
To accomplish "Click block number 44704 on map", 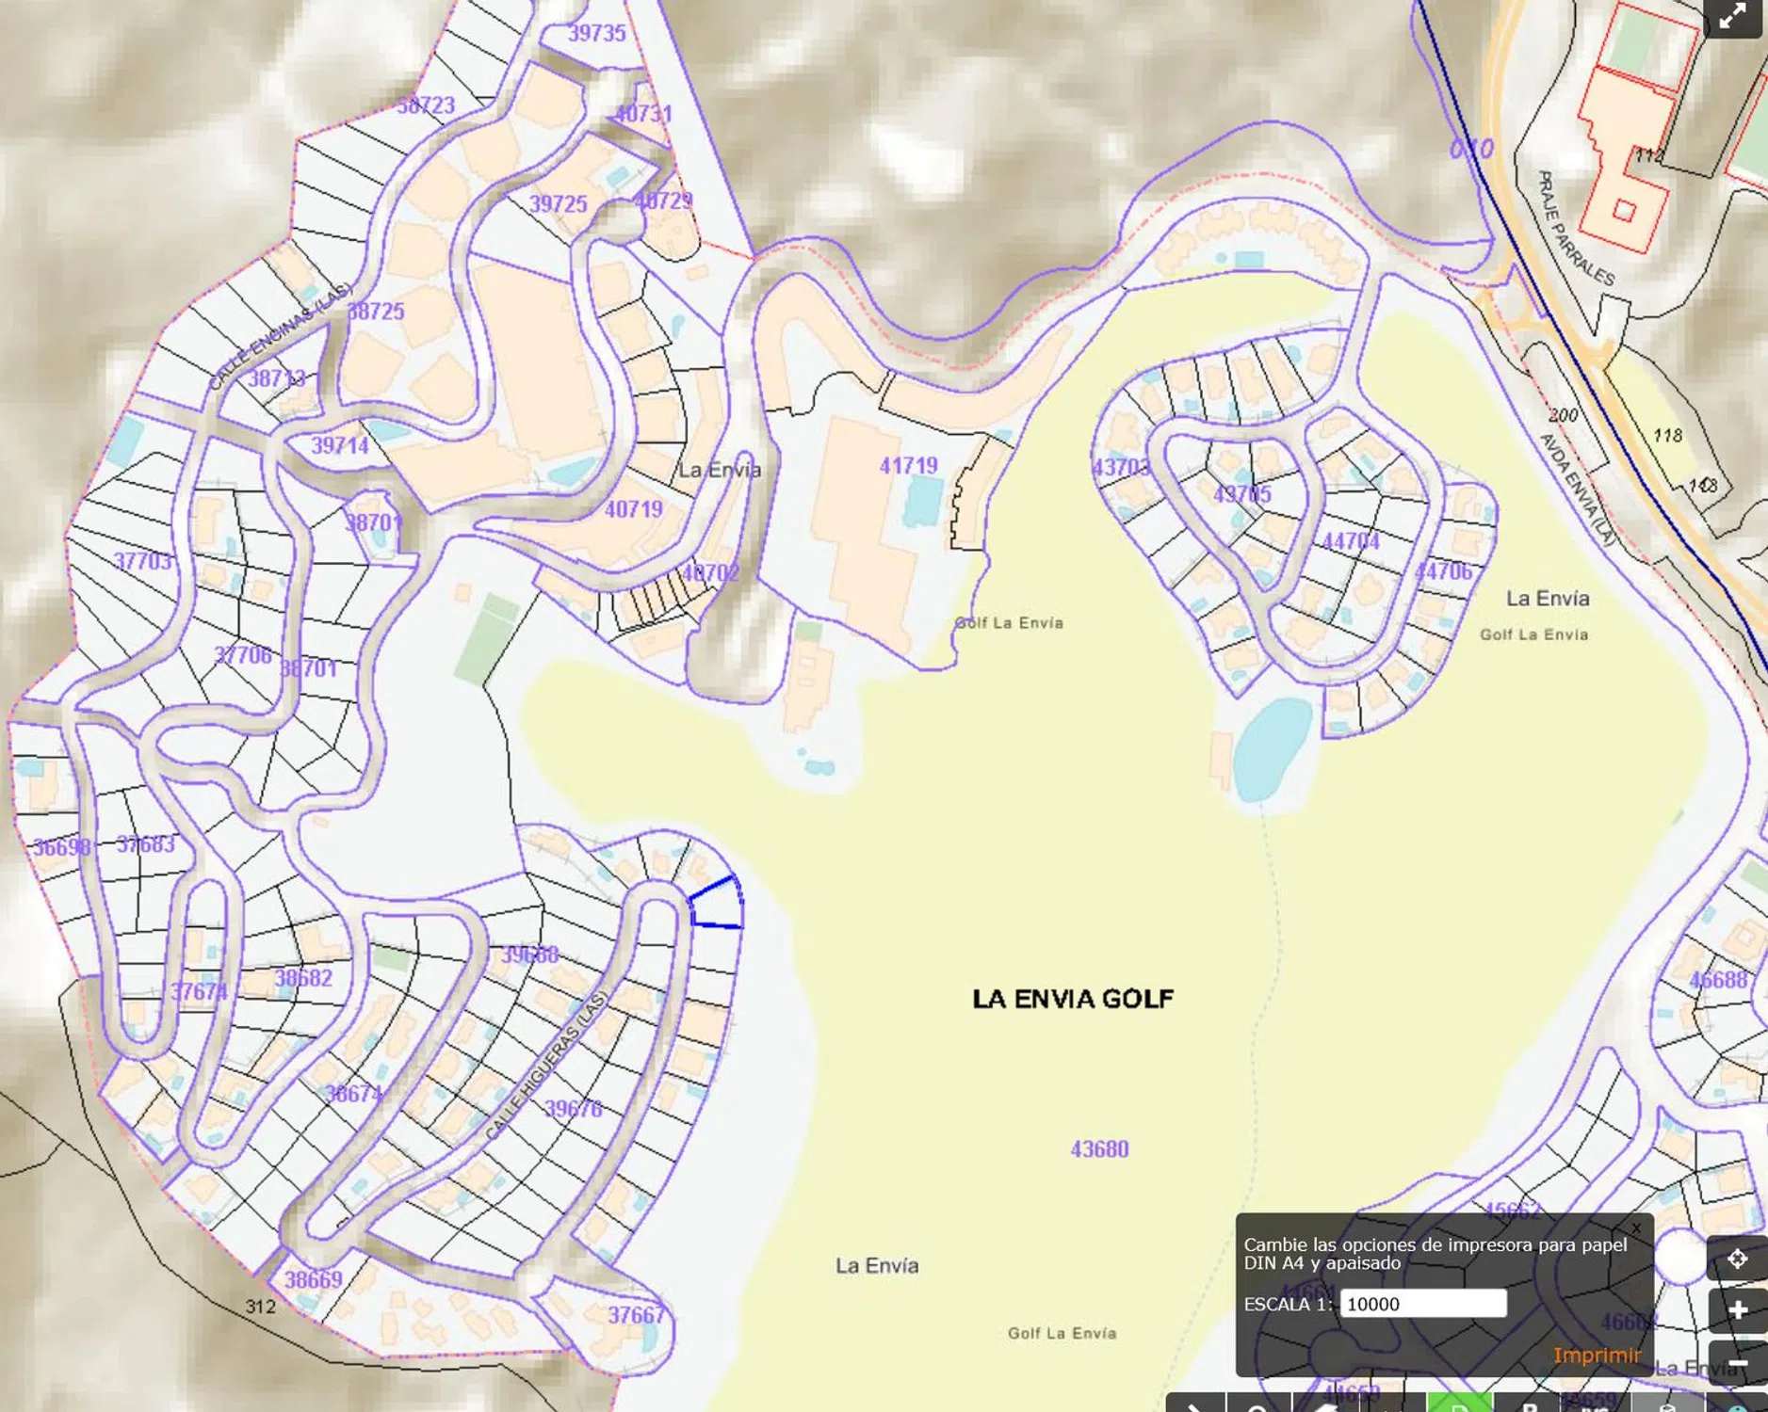I will [x=1351, y=542].
